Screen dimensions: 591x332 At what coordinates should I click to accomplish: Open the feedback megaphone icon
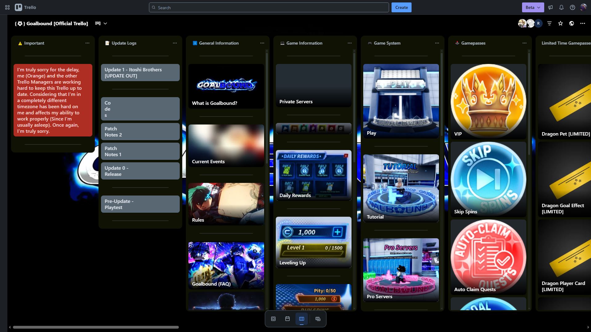coord(550,7)
